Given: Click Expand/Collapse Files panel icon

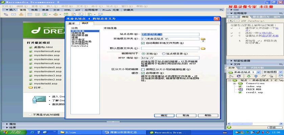Looking at the screenshot, I should pyautogui.click(x=281, y=76).
